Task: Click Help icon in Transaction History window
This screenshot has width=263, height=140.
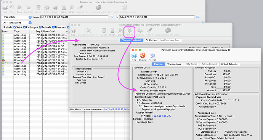Action: [x=5, y=8]
